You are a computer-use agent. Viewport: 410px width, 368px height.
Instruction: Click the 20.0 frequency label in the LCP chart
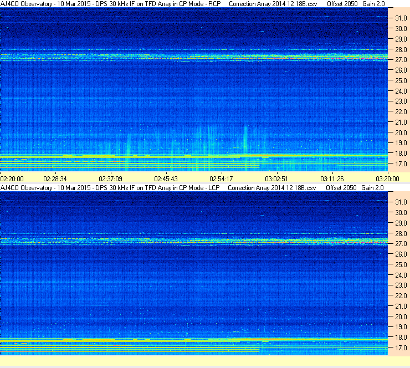tap(401, 317)
